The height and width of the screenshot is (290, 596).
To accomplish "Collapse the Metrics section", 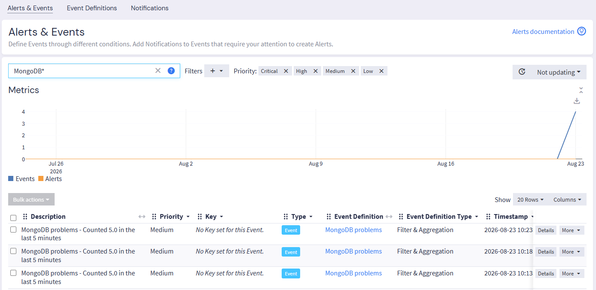I will point(581,90).
